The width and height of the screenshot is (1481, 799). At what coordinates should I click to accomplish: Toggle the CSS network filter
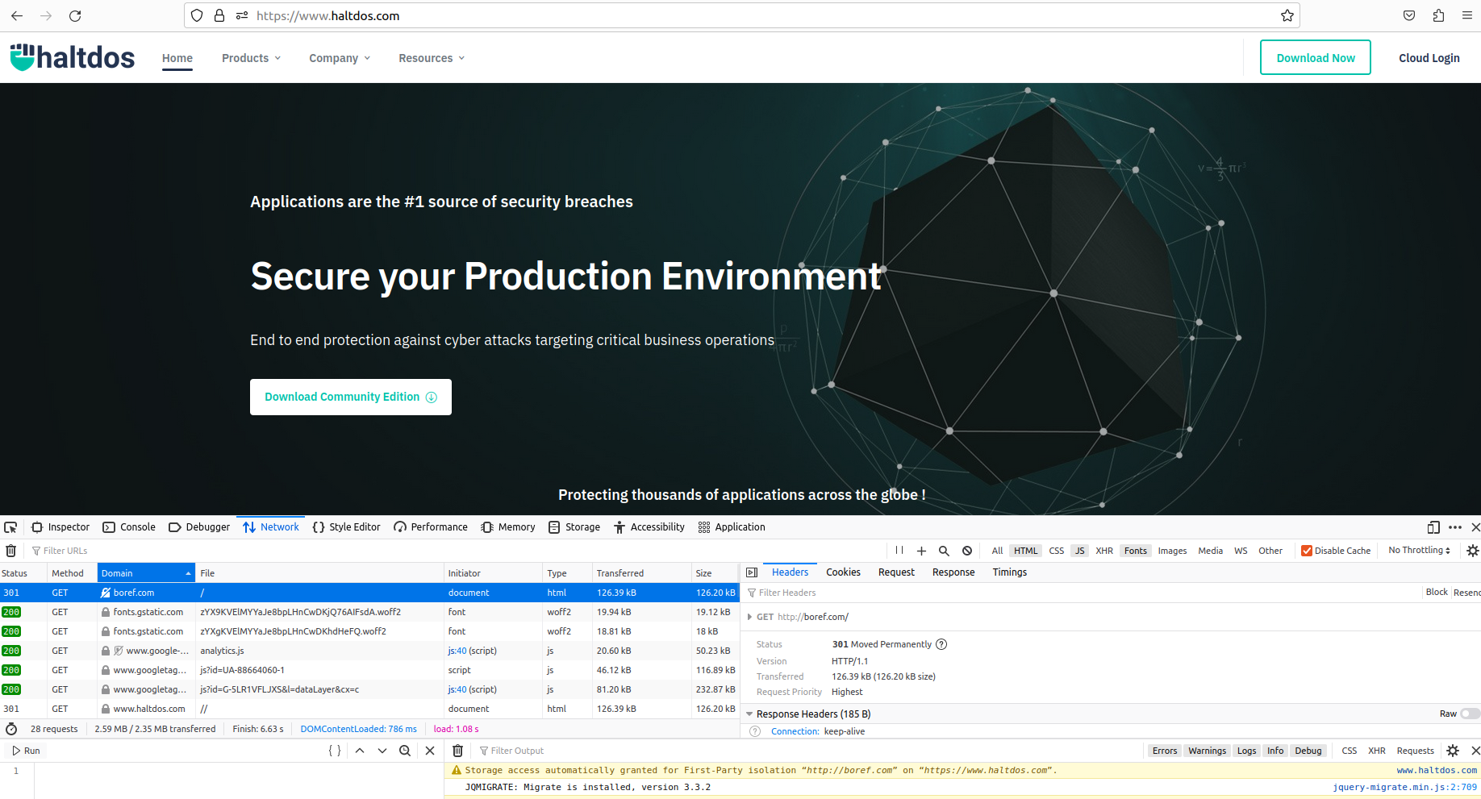1056,551
